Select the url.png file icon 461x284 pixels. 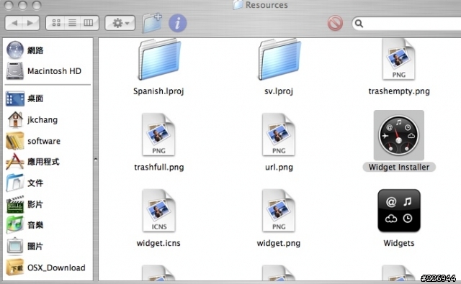point(279,134)
